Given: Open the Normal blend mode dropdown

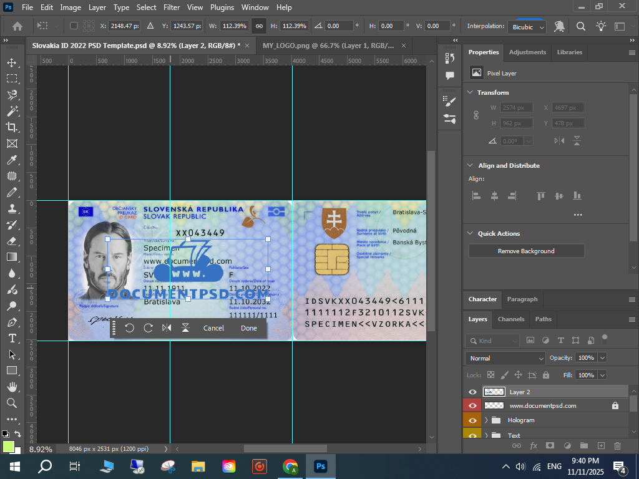Looking at the screenshot, I should [x=505, y=358].
